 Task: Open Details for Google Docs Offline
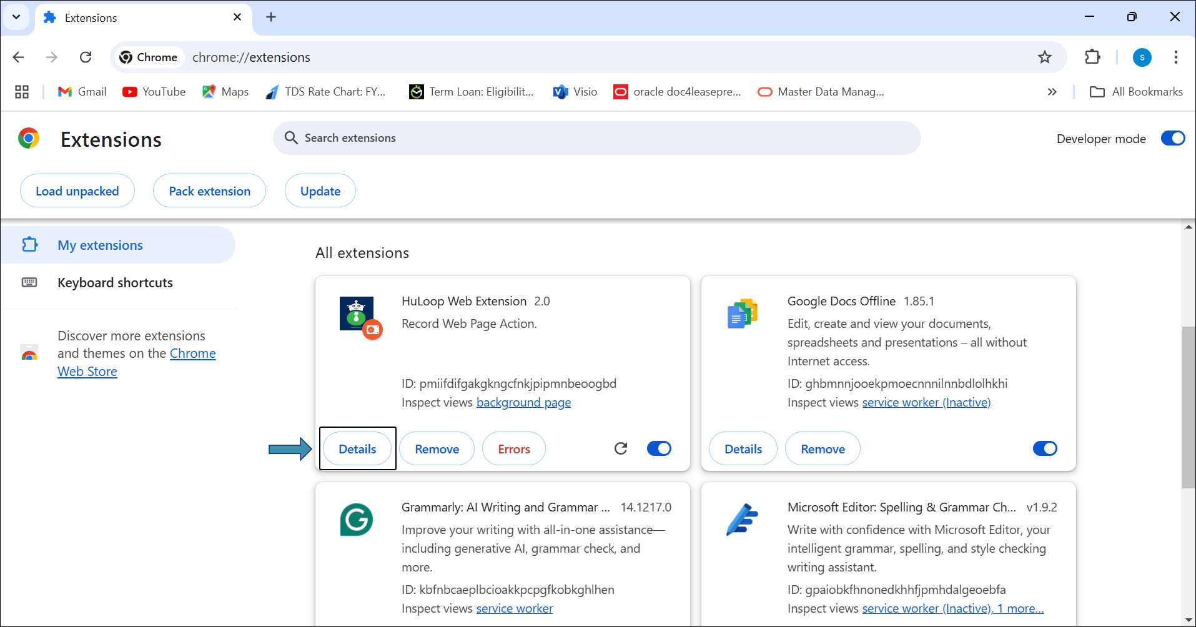(743, 449)
